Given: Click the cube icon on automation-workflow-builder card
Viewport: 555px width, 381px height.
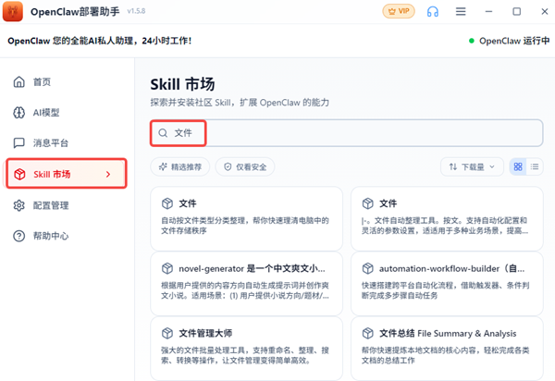Looking at the screenshot, I should [368, 268].
